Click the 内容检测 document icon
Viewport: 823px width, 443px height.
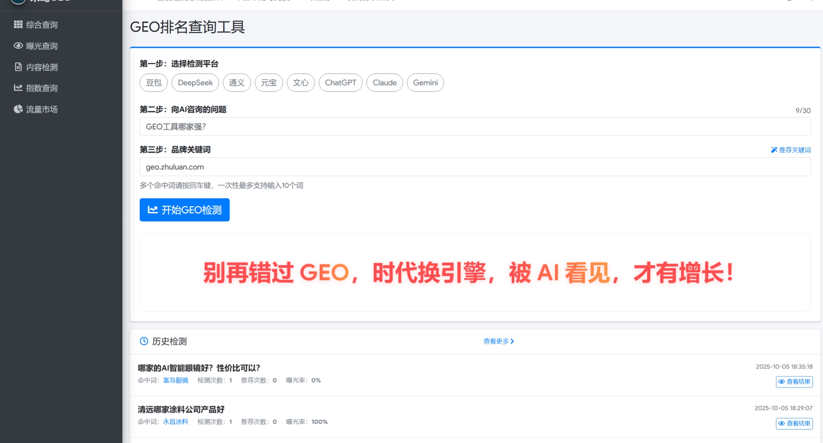(18, 67)
